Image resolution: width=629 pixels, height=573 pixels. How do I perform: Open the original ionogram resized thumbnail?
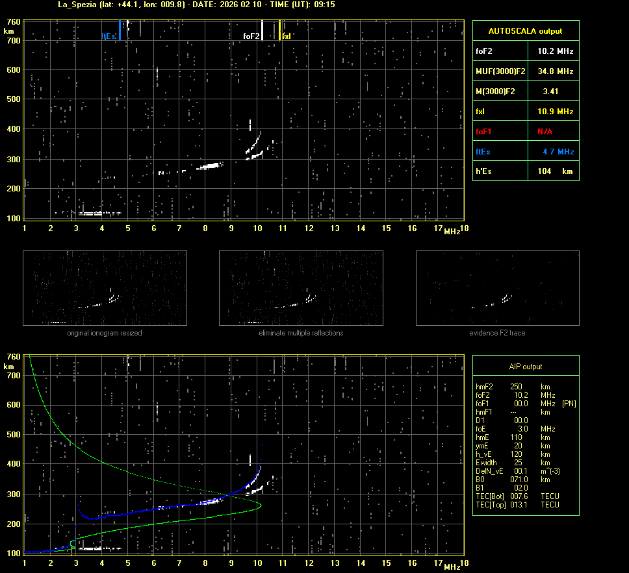point(104,288)
